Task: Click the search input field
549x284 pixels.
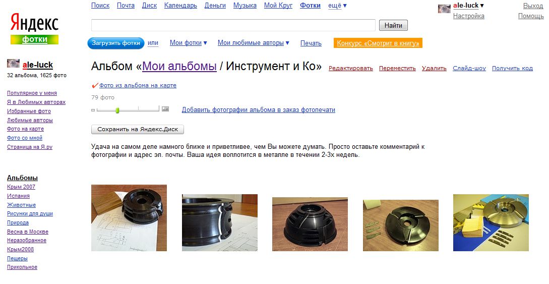Action: [233, 25]
